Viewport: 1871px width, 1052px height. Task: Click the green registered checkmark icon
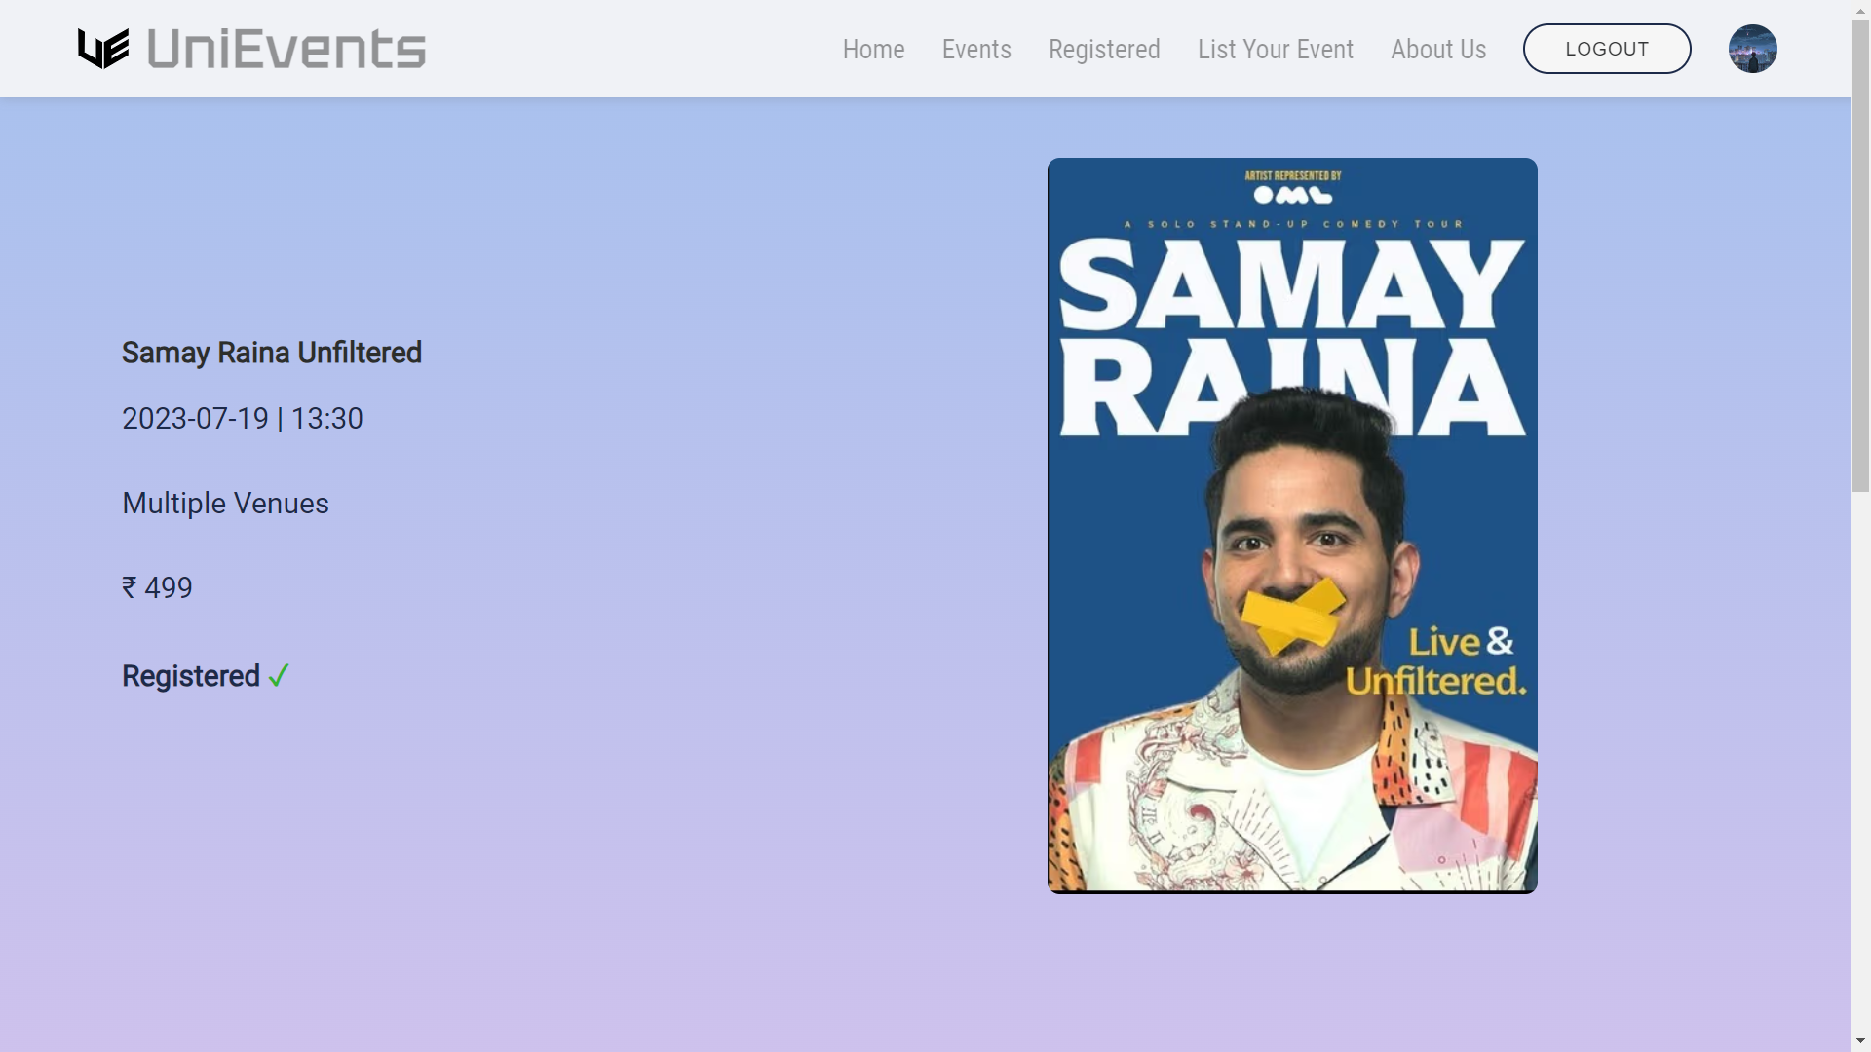click(279, 676)
